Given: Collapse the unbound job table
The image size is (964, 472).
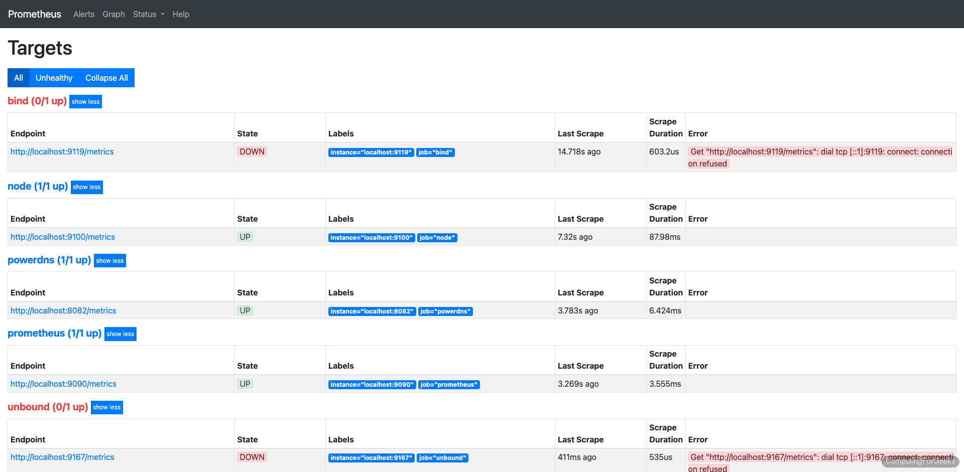Looking at the screenshot, I should [106, 407].
